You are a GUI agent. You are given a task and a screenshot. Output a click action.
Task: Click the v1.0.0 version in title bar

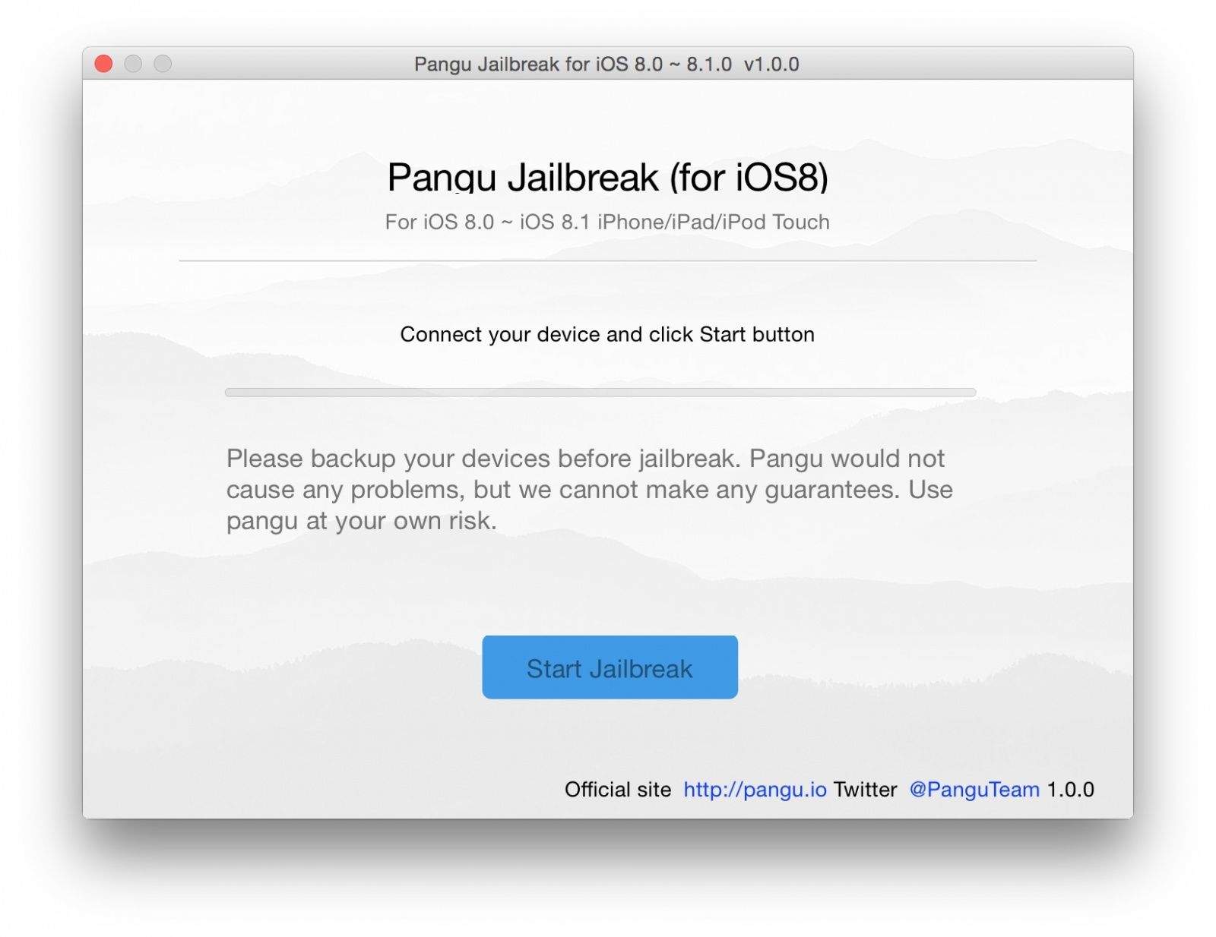771,65
